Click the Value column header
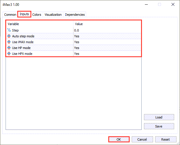Image resolution: width=180 pixels, height=145 pixels. 107,24
